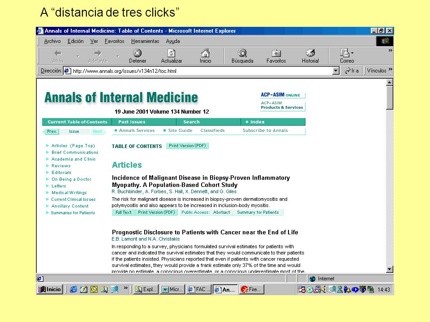The width and height of the screenshot is (430, 322).
Task: Expand more toolbar buttons chevron
Action: [390, 51]
